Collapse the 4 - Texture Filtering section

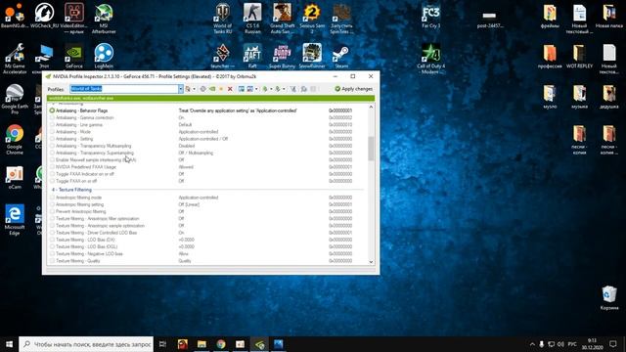[71, 190]
